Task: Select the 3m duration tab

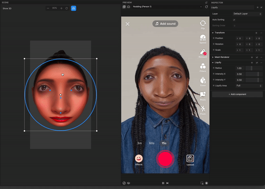Action: pyautogui.click(x=140, y=143)
